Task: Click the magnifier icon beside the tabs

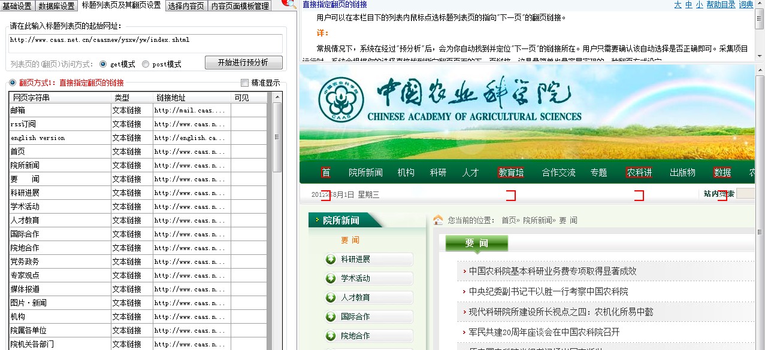Action: tap(288, 4)
